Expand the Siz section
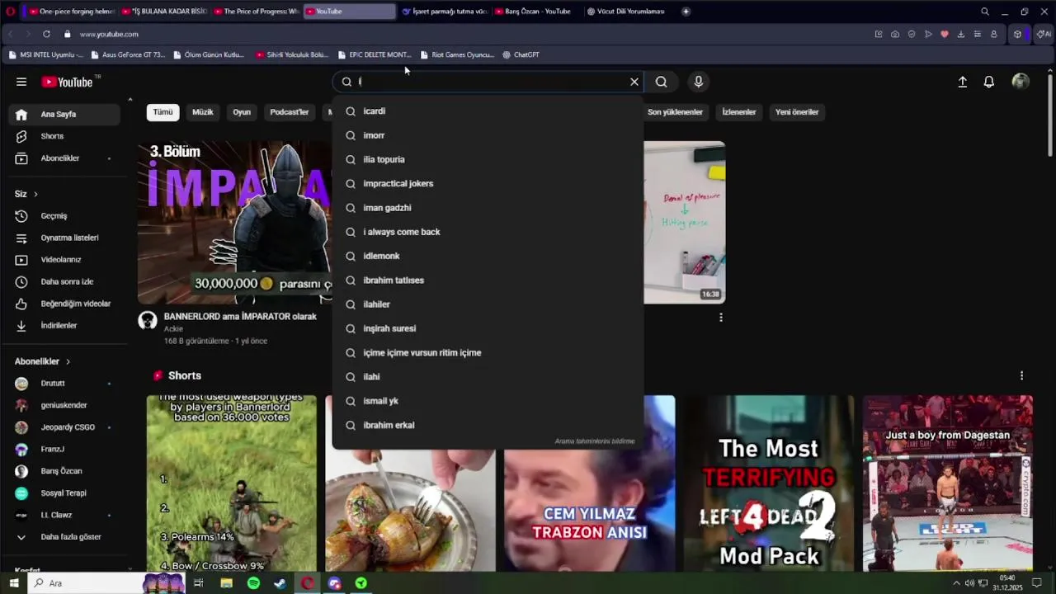Image resolution: width=1056 pixels, height=594 pixels. pos(26,194)
